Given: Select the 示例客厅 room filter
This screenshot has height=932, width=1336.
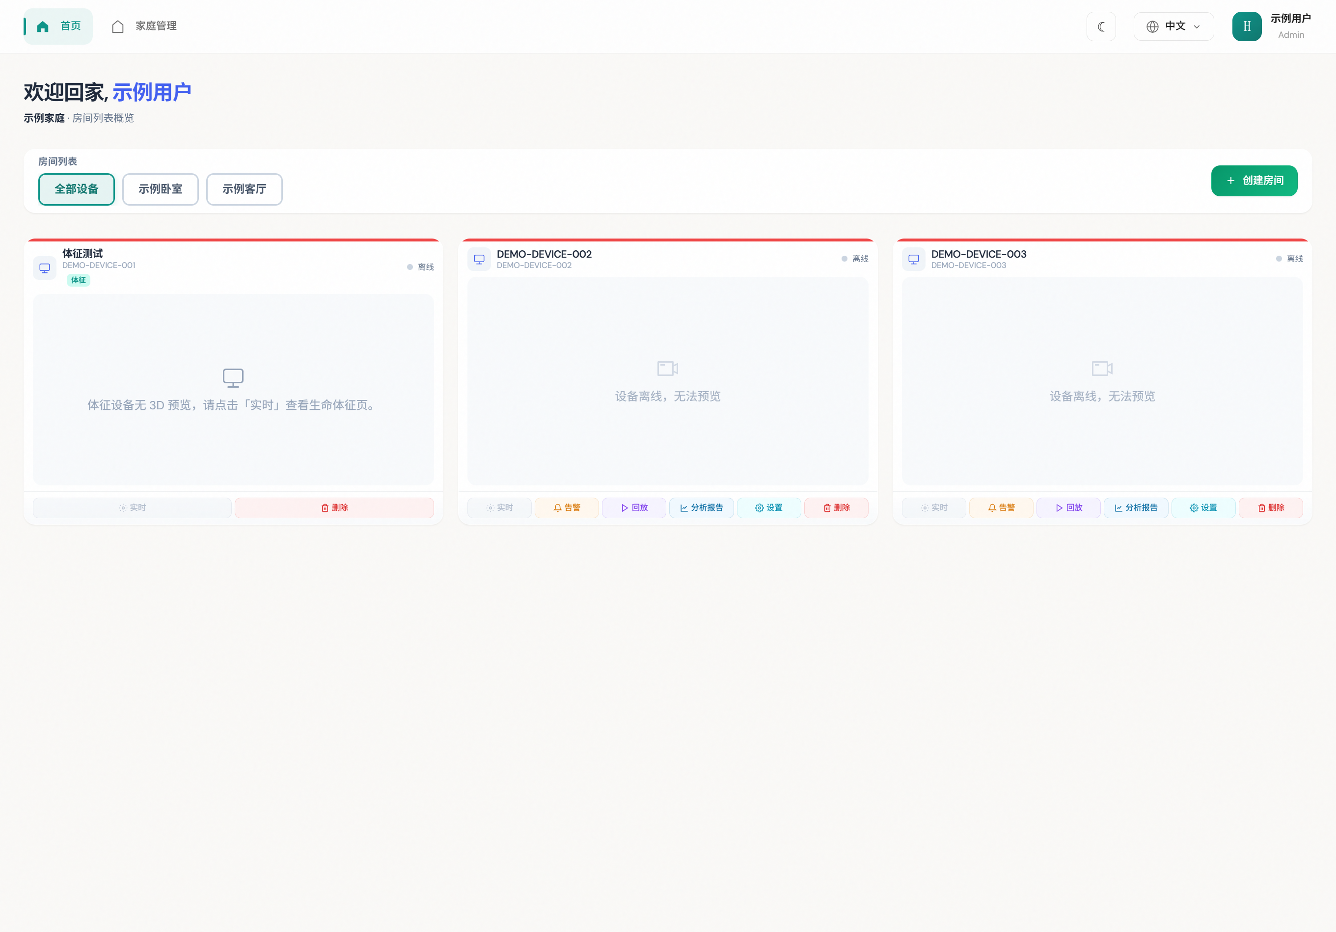Looking at the screenshot, I should (x=245, y=189).
